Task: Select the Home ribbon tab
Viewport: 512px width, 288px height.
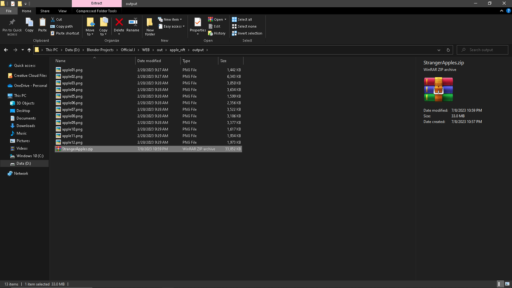Action: point(26,11)
